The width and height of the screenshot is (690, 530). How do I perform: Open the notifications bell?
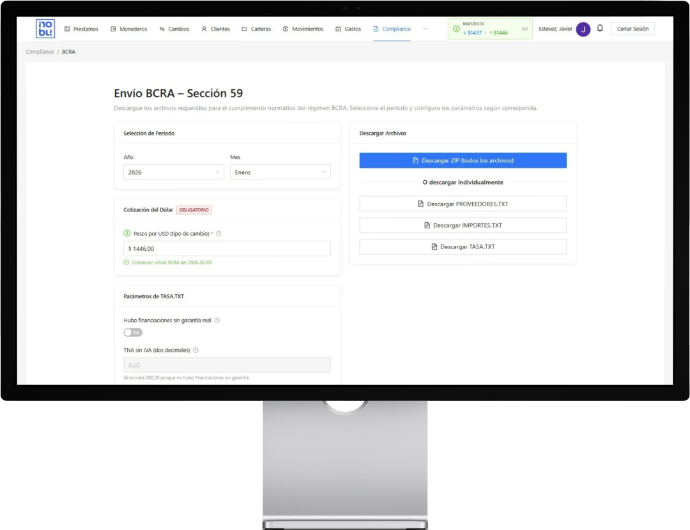pos(600,29)
